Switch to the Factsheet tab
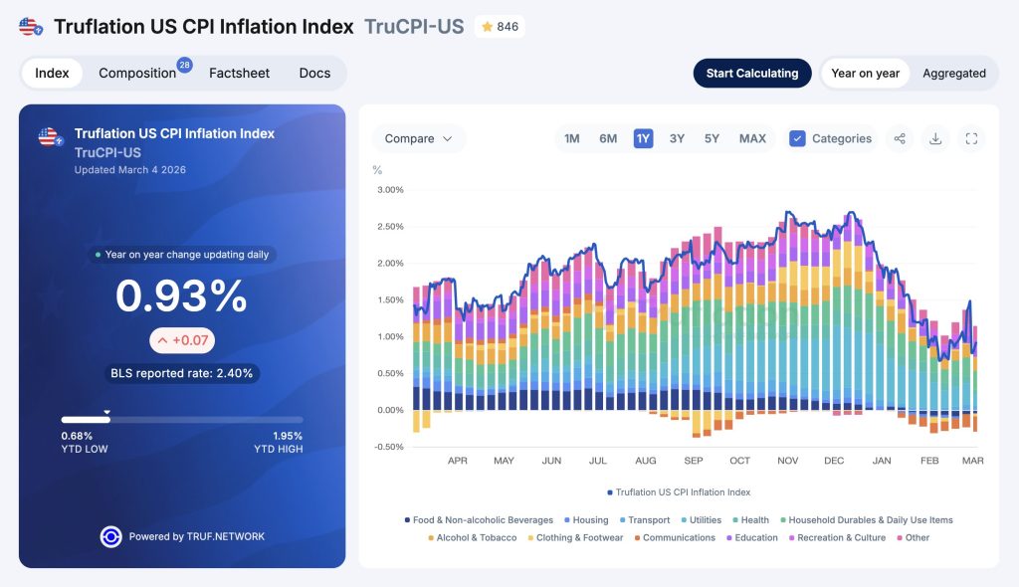 [x=239, y=73]
